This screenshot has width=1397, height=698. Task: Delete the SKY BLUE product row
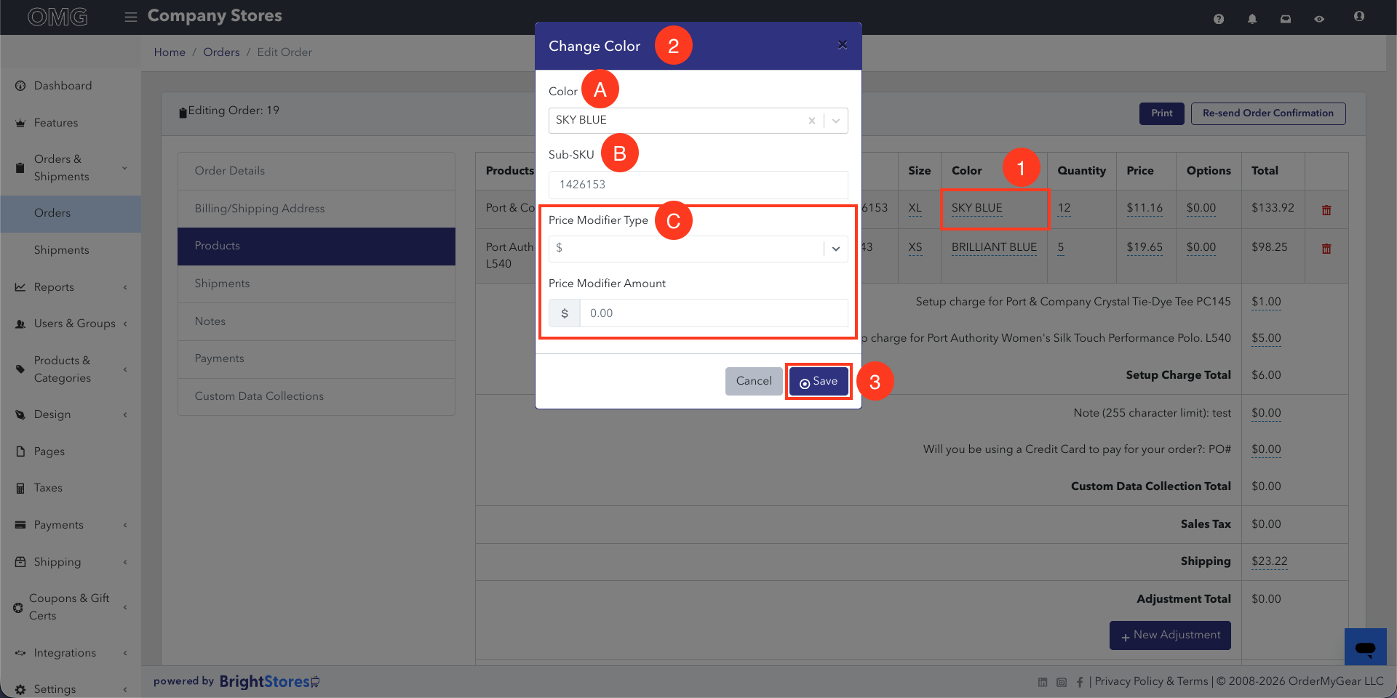(1326, 209)
